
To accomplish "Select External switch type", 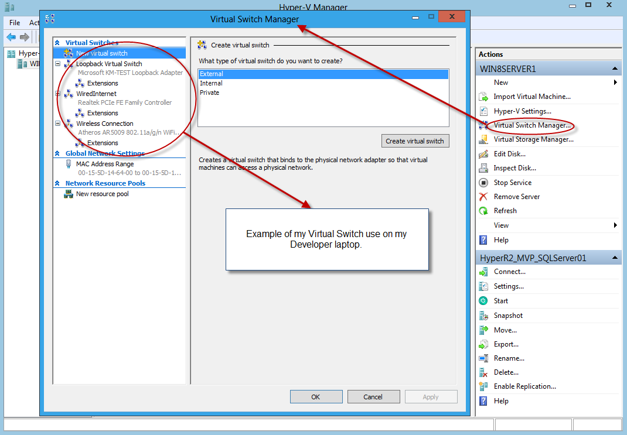I will pyautogui.click(x=323, y=74).
